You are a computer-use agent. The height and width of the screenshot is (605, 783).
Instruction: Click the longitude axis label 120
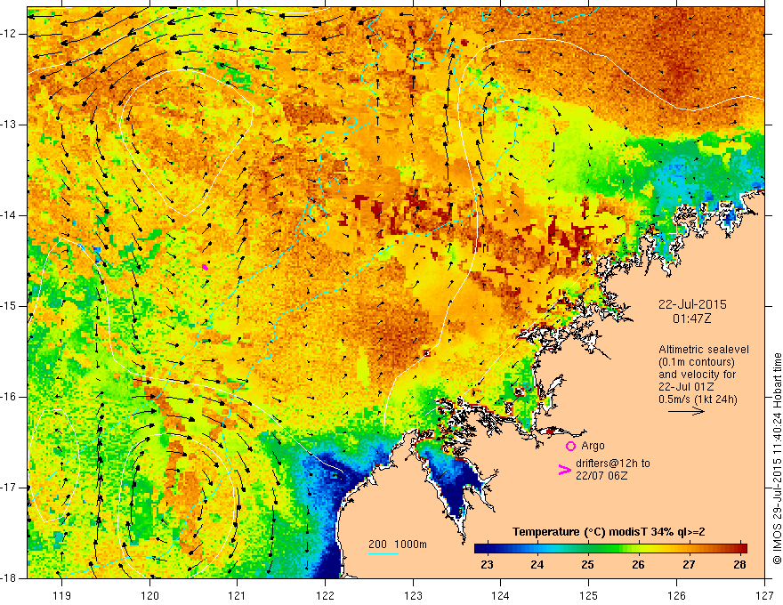tap(149, 595)
